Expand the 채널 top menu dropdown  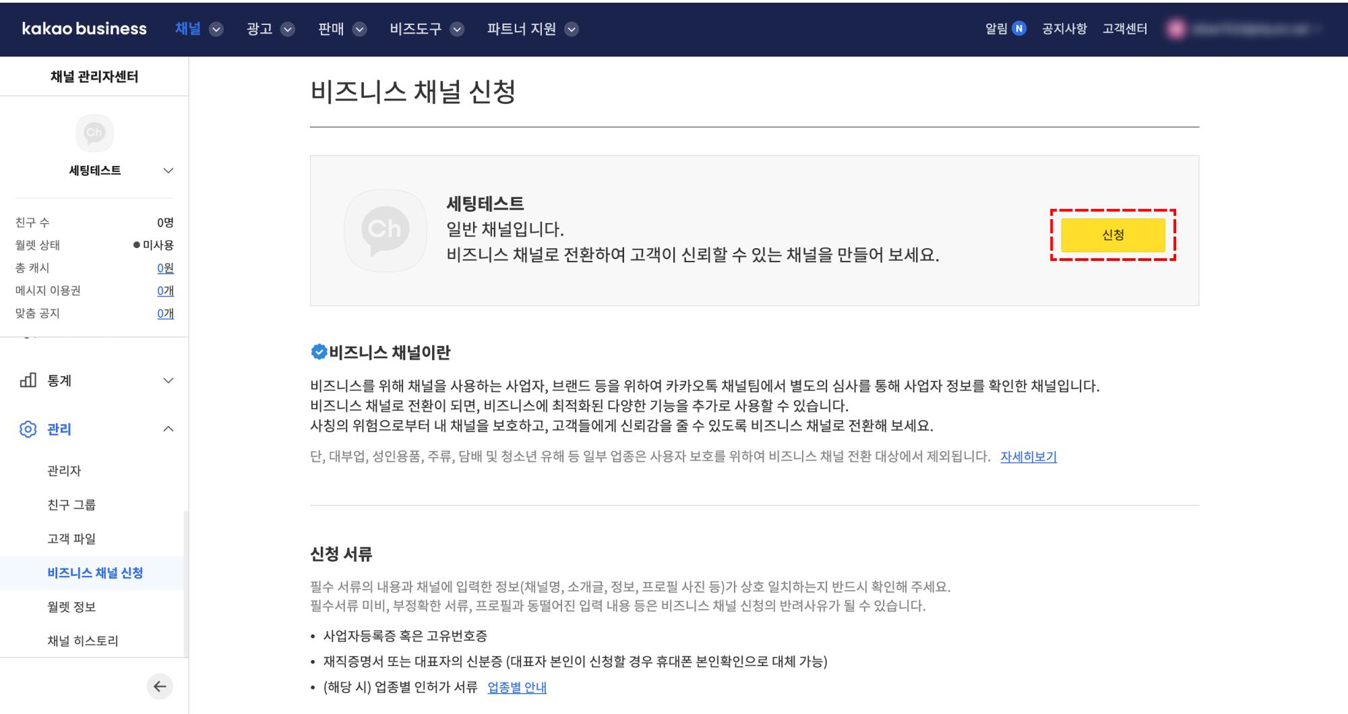click(216, 29)
